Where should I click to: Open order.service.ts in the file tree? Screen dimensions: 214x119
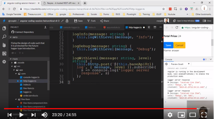tap(30, 95)
